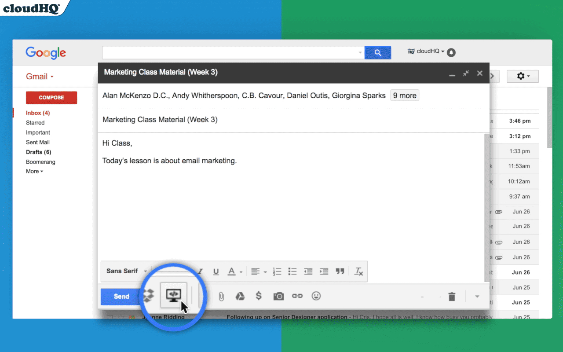Viewport: 563px width, 352px height.
Task: Toggle the bulleted list formatting
Action: [292, 271]
